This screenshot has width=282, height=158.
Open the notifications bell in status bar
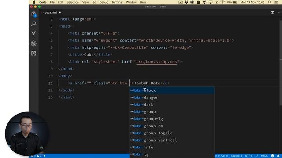(278, 156)
